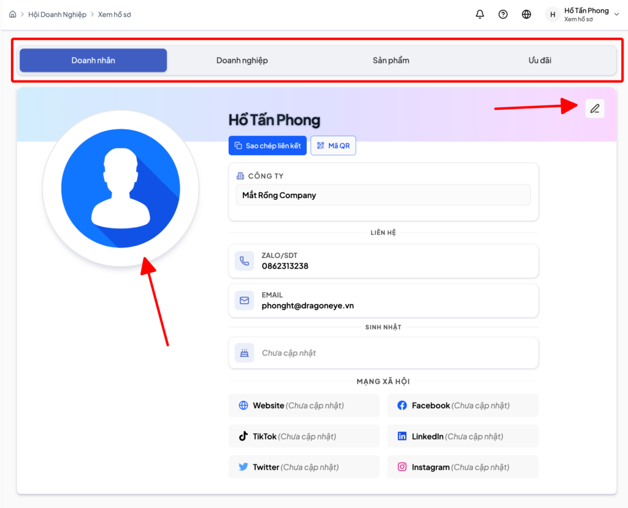Screen dimensions: 628x508
Task: Click the Mắt Rồng Company field
Action: [383, 195]
